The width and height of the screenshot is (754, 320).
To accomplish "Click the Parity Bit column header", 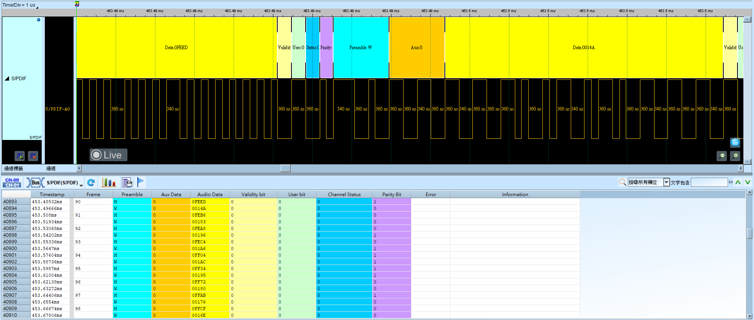I will click(x=392, y=194).
